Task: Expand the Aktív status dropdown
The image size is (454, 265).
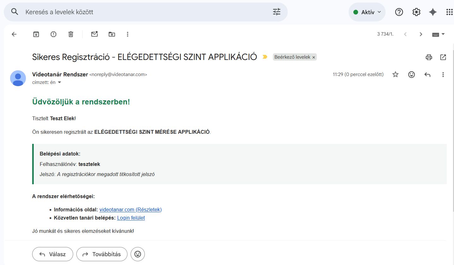Action: (367, 12)
